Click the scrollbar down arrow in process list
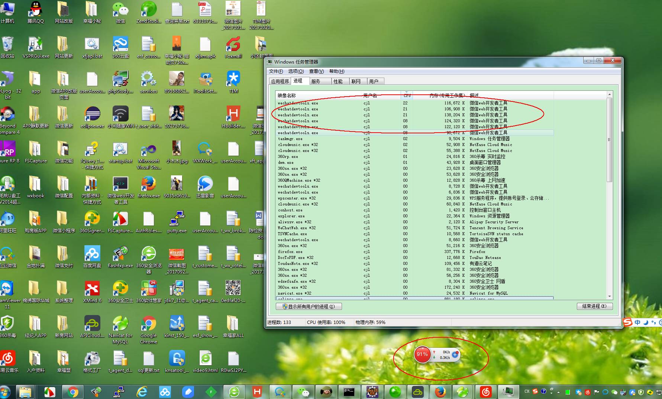This screenshot has height=399, width=662. tap(609, 296)
